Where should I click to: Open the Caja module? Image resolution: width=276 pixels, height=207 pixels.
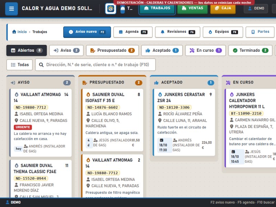pyautogui.click(x=223, y=8)
